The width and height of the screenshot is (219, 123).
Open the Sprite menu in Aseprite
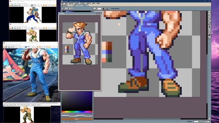tap(71, 3)
